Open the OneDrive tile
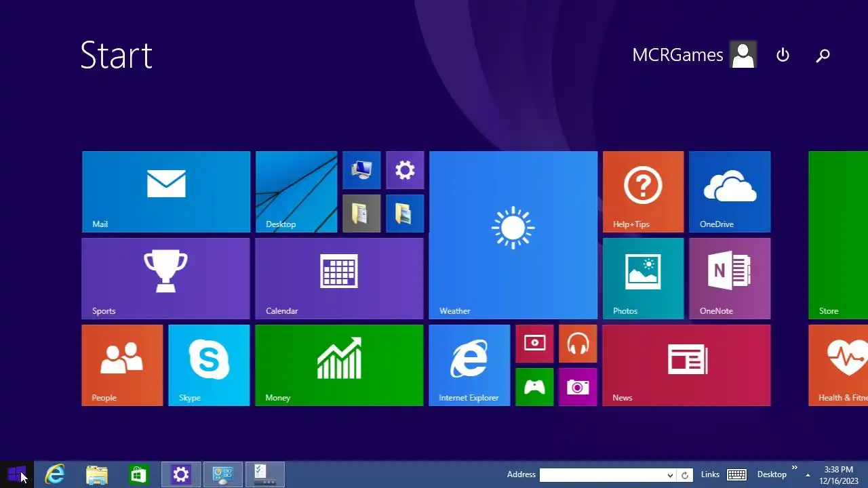This screenshot has height=488, width=868. (730, 192)
